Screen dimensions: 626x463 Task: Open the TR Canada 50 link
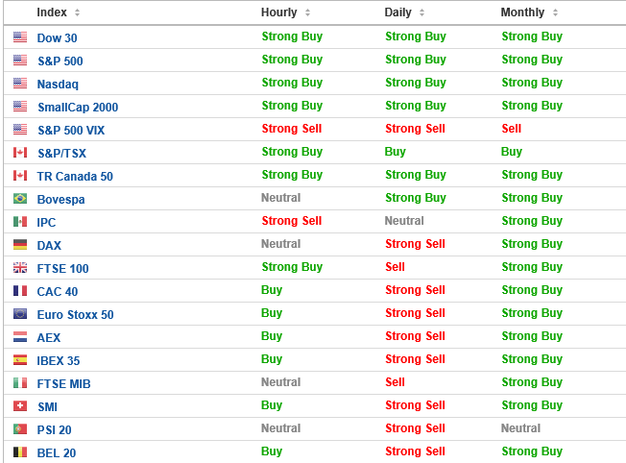[75, 176]
